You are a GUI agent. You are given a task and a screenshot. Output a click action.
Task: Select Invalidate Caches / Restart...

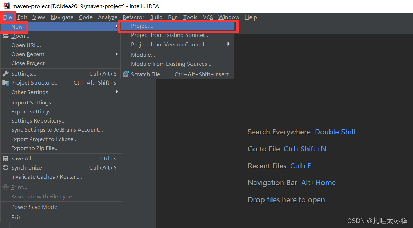click(x=61, y=176)
